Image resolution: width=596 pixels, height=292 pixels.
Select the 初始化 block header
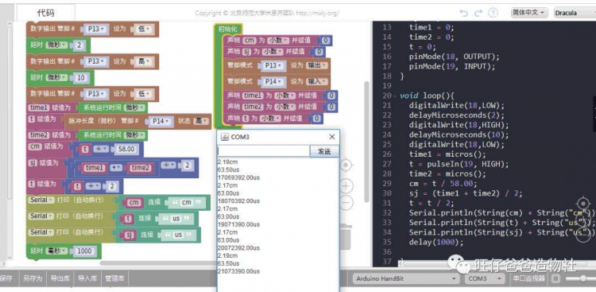point(228,29)
